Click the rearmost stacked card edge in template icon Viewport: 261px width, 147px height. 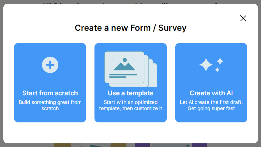155,75
